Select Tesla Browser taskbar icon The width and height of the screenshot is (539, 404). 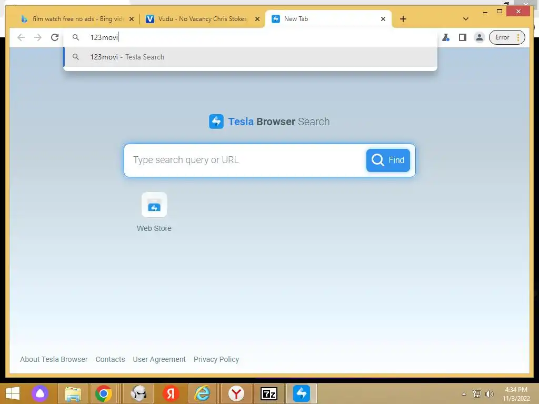tap(301, 393)
